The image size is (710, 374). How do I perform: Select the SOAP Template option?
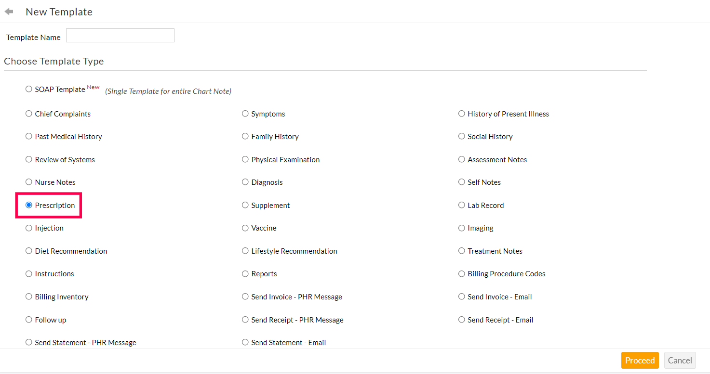click(x=28, y=89)
